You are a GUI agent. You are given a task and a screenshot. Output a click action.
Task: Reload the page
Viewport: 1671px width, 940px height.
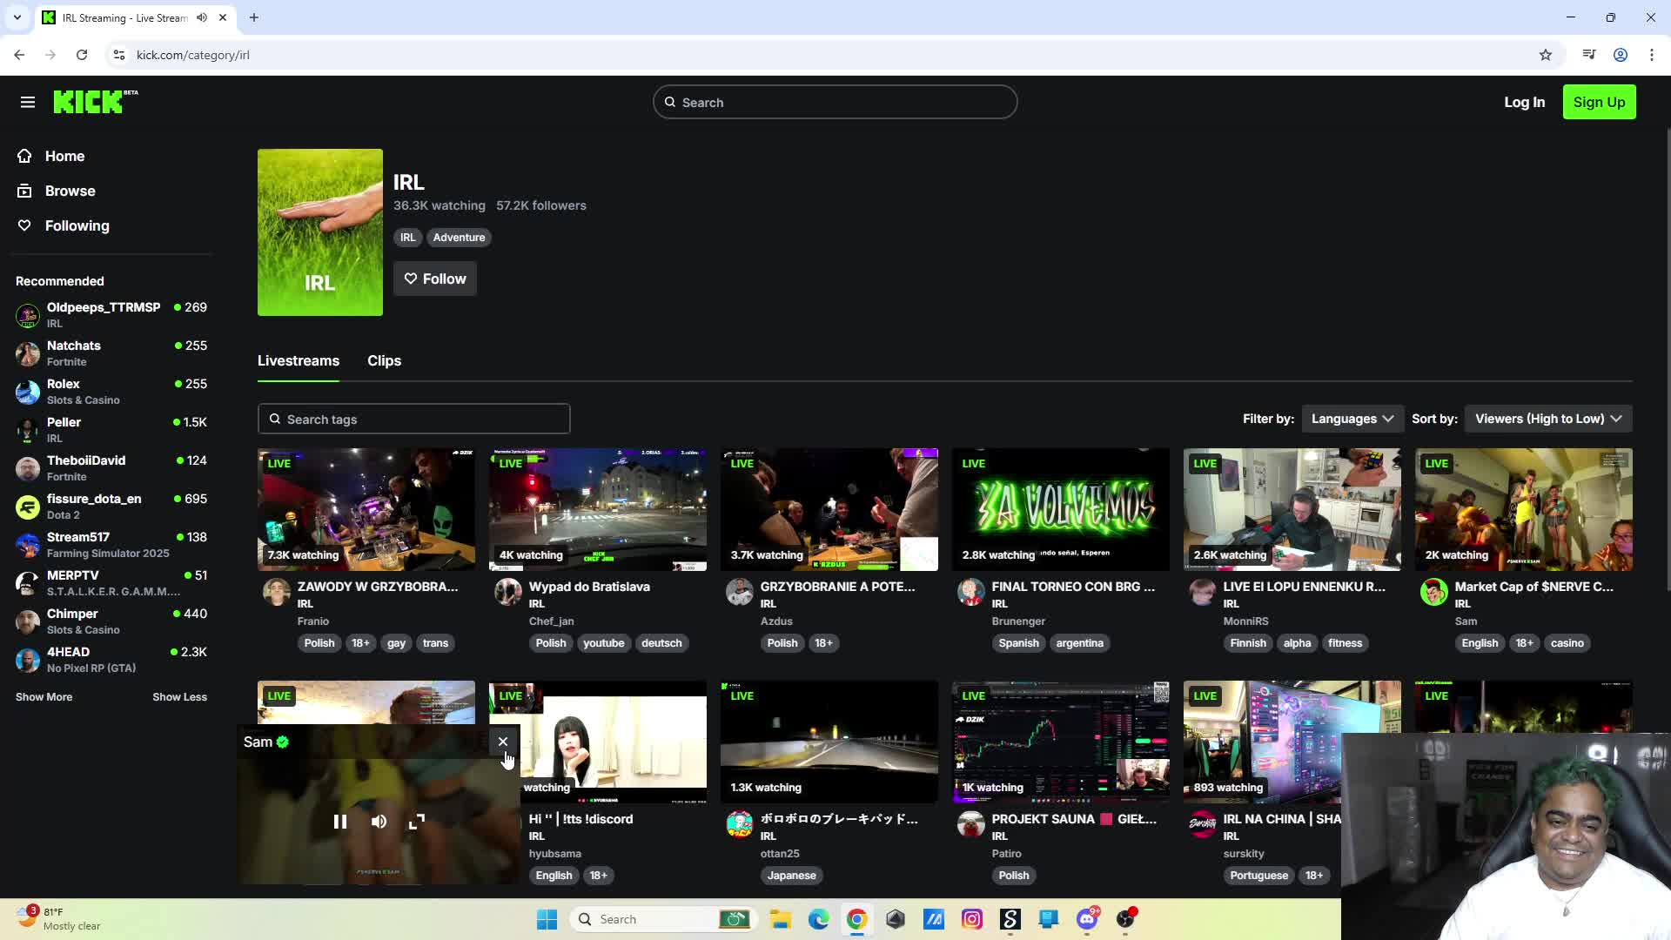82,55
